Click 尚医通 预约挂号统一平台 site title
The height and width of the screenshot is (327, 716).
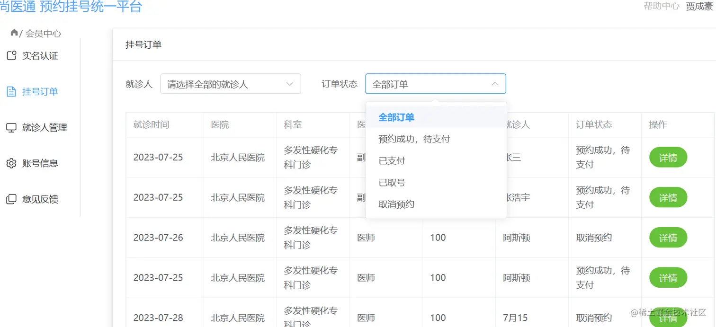[71, 7]
